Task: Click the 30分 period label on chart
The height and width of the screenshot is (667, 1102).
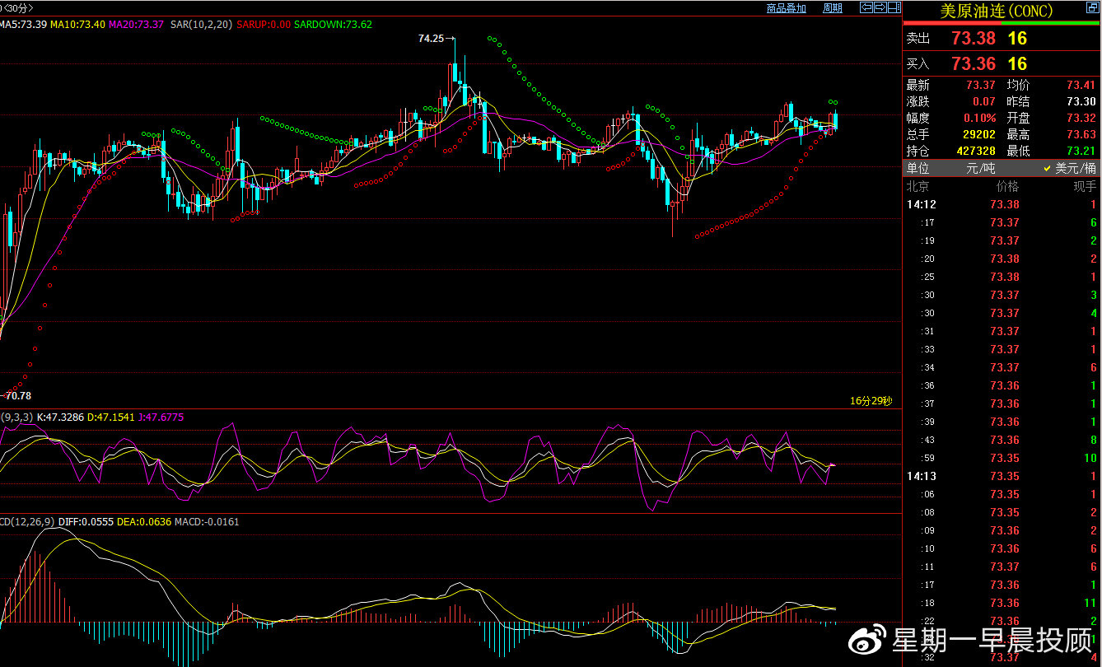Action: [x=17, y=8]
